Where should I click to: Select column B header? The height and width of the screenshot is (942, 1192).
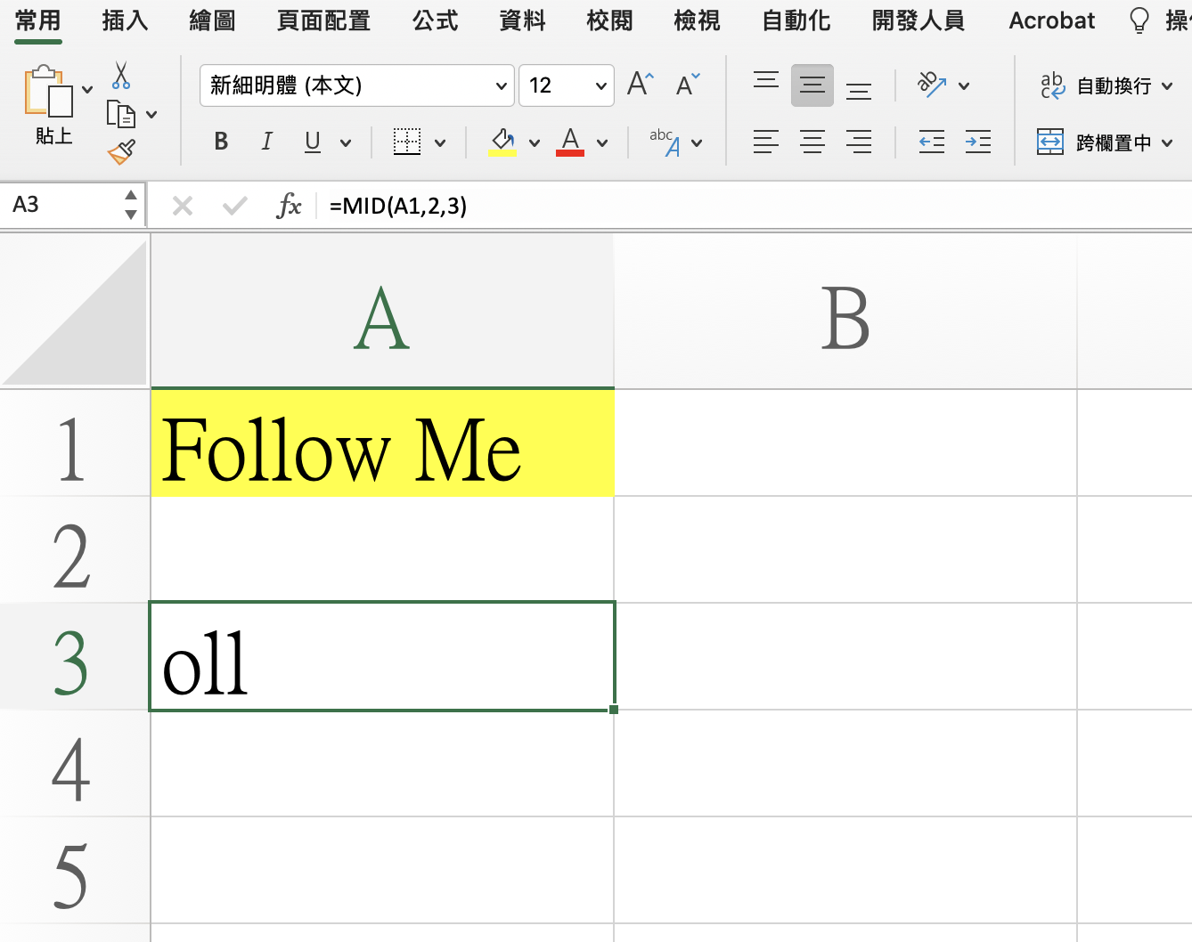click(845, 312)
